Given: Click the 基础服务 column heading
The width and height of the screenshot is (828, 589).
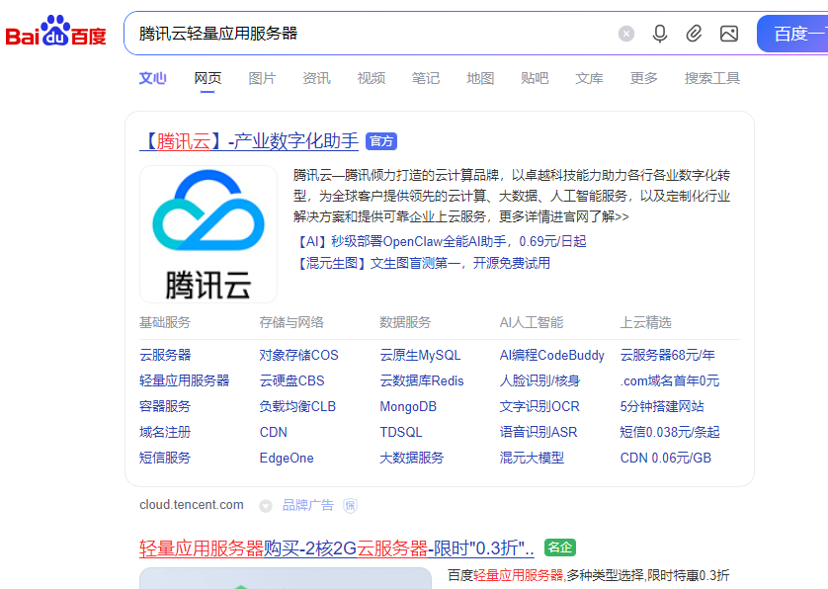Looking at the screenshot, I should coord(165,322).
